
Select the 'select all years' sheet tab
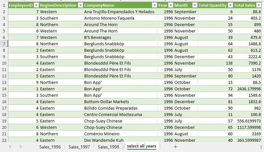pyautogui.click(x=141, y=146)
